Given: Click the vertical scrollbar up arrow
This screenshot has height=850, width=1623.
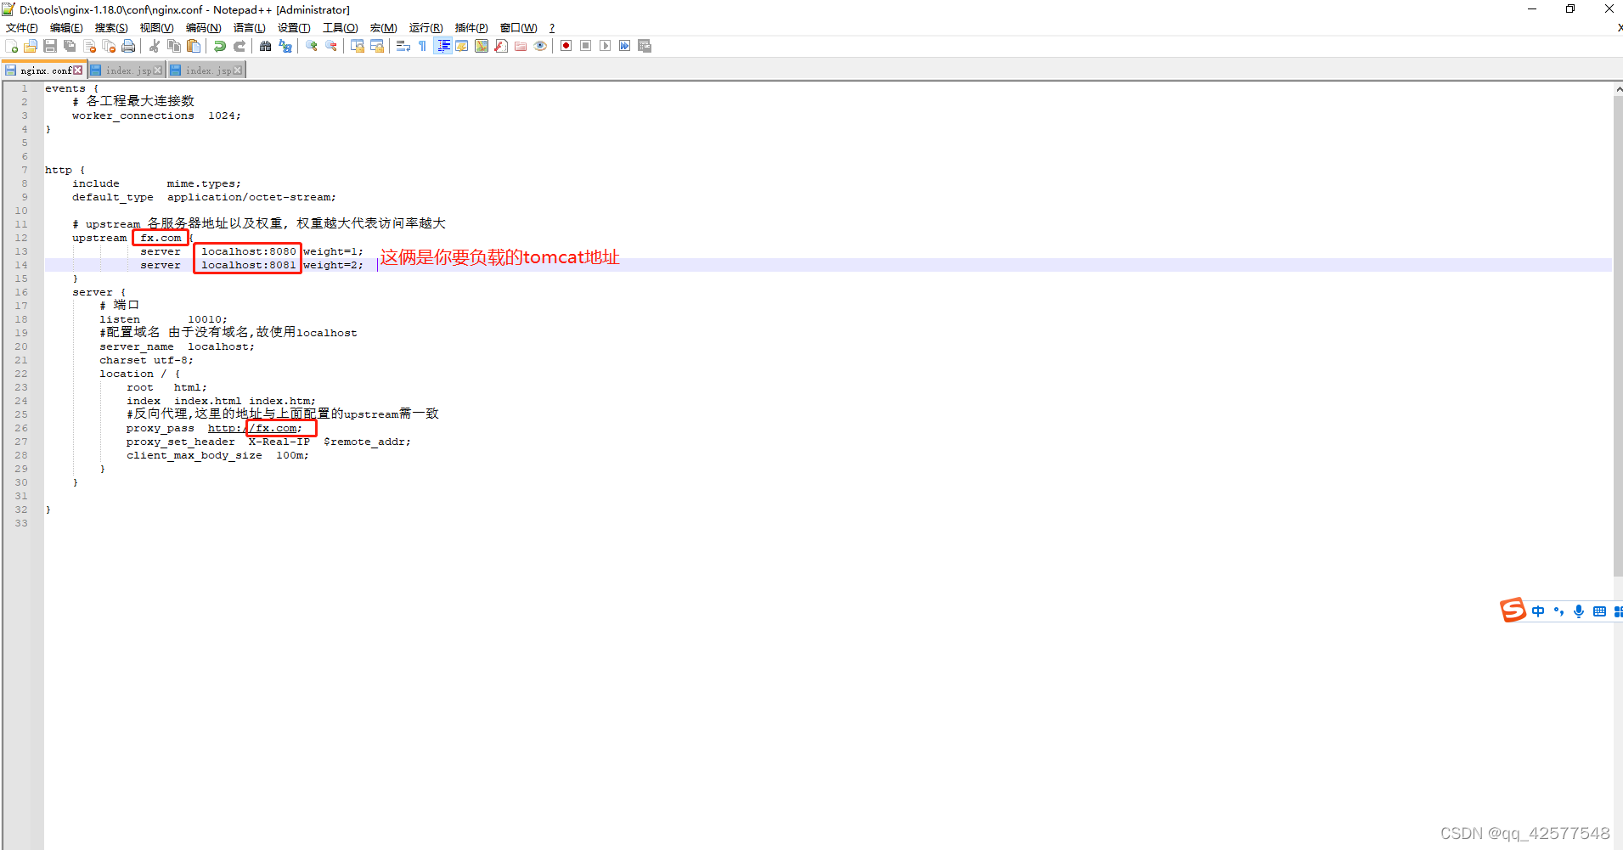Looking at the screenshot, I should click(x=1618, y=88).
